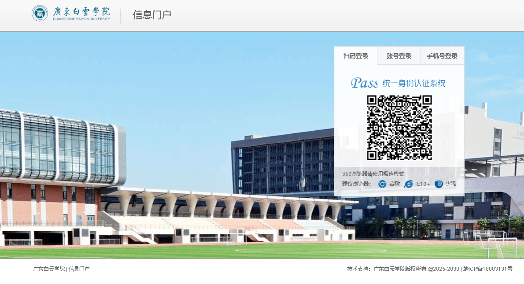Click the 火狐 browser link text
Viewport: 524px width, 284px height.
coord(451,184)
